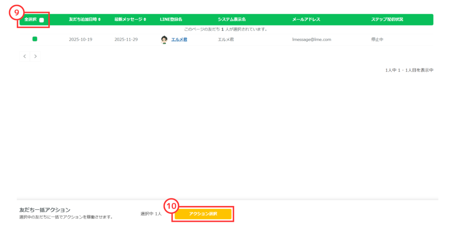The height and width of the screenshot is (229, 455).
Task: Click the 停止中 step delivery status
Action: pyautogui.click(x=377, y=40)
